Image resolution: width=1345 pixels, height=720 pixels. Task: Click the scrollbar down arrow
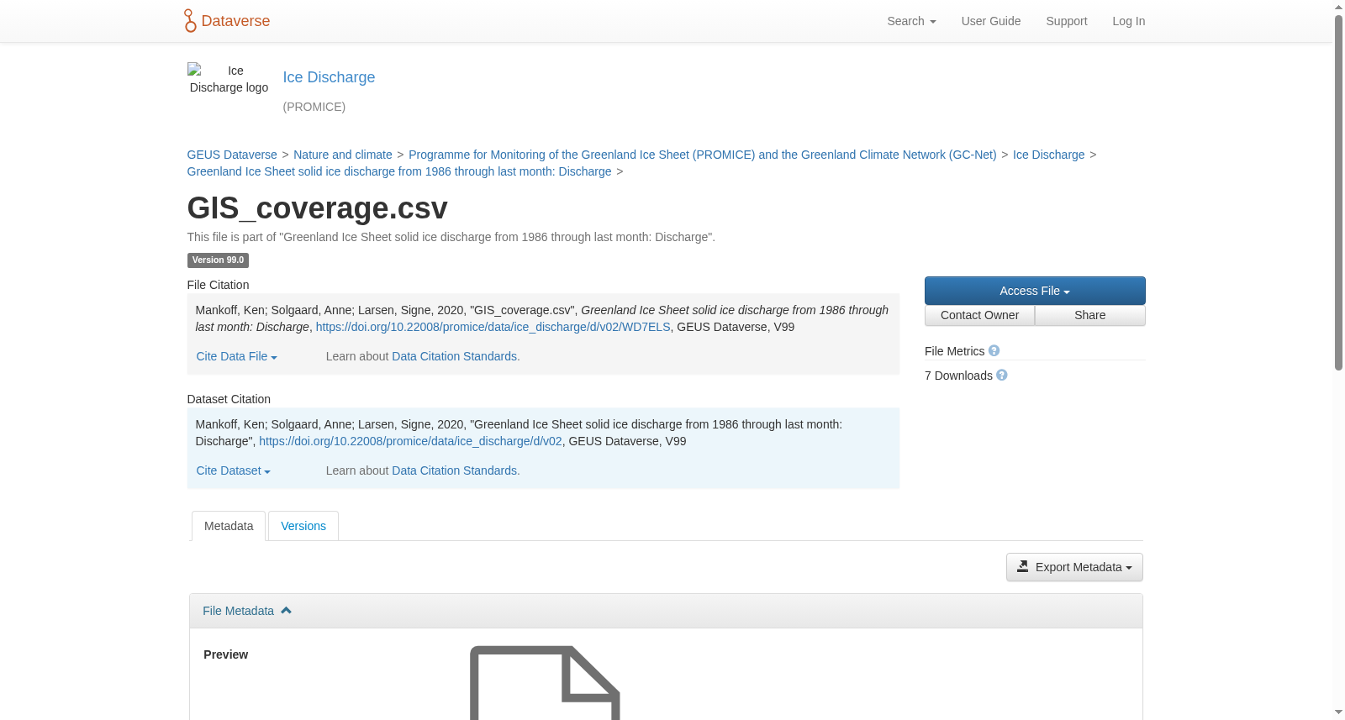pyautogui.click(x=1338, y=712)
